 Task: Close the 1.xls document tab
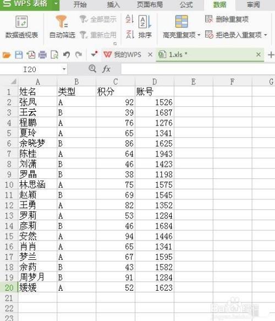[258, 55]
